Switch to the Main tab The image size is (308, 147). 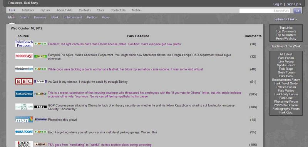click(12, 17)
